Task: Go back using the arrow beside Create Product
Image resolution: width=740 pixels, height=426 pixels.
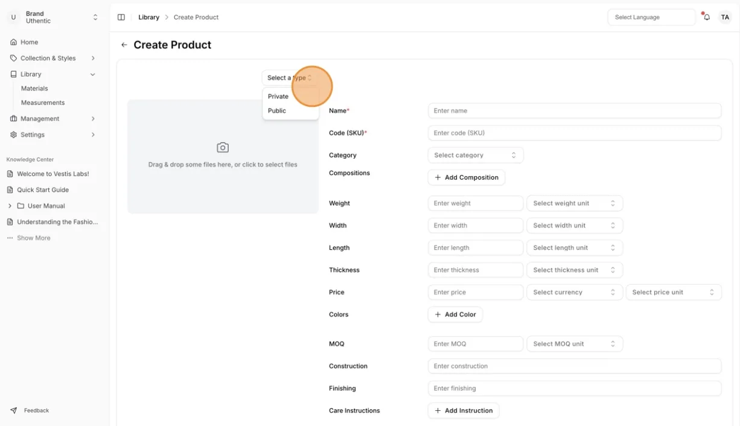Action: [x=124, y=45]
